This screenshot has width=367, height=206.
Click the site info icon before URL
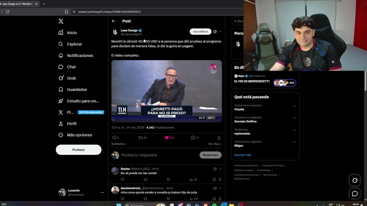click(74, 12)
